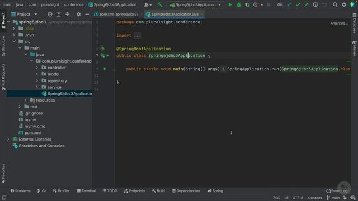Viewport: 358px width, 201px height.
Task: Expand the model package
Action: (x=37, y=74)
